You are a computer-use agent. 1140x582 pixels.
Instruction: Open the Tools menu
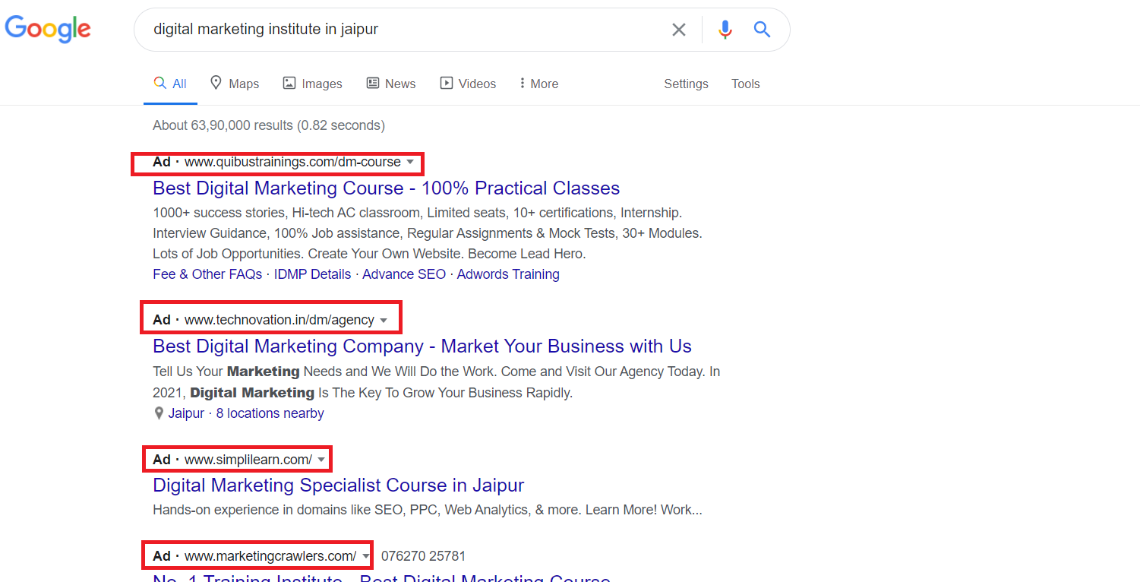pyautogui.click(x=745, y=84)
